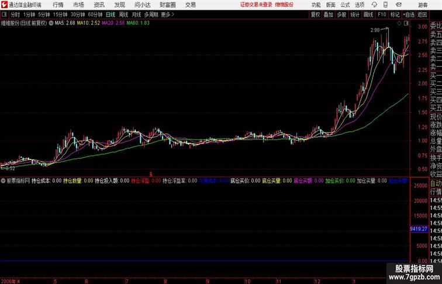The height and width of the screenshot is (284, 442).
Task: Click the diamond icon at chart corner
Action: pyautogui.click(x=399, y=23)
